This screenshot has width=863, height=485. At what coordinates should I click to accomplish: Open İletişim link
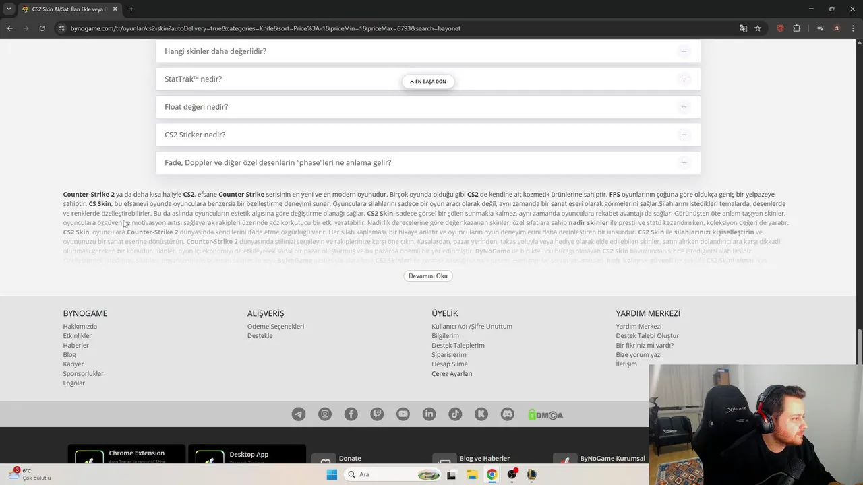point(626,364)
